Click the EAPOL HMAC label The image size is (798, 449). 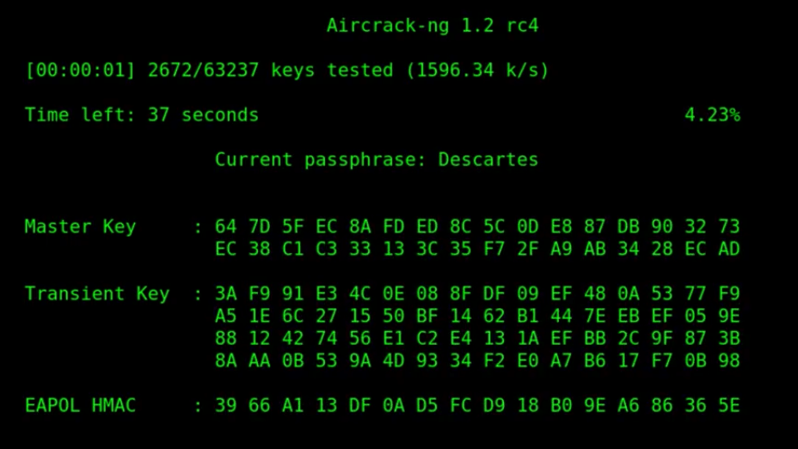click(x=80, y=406)
